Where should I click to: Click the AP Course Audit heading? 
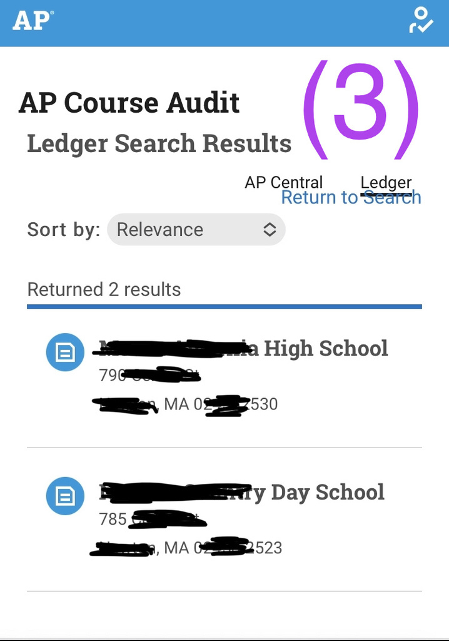129,103
